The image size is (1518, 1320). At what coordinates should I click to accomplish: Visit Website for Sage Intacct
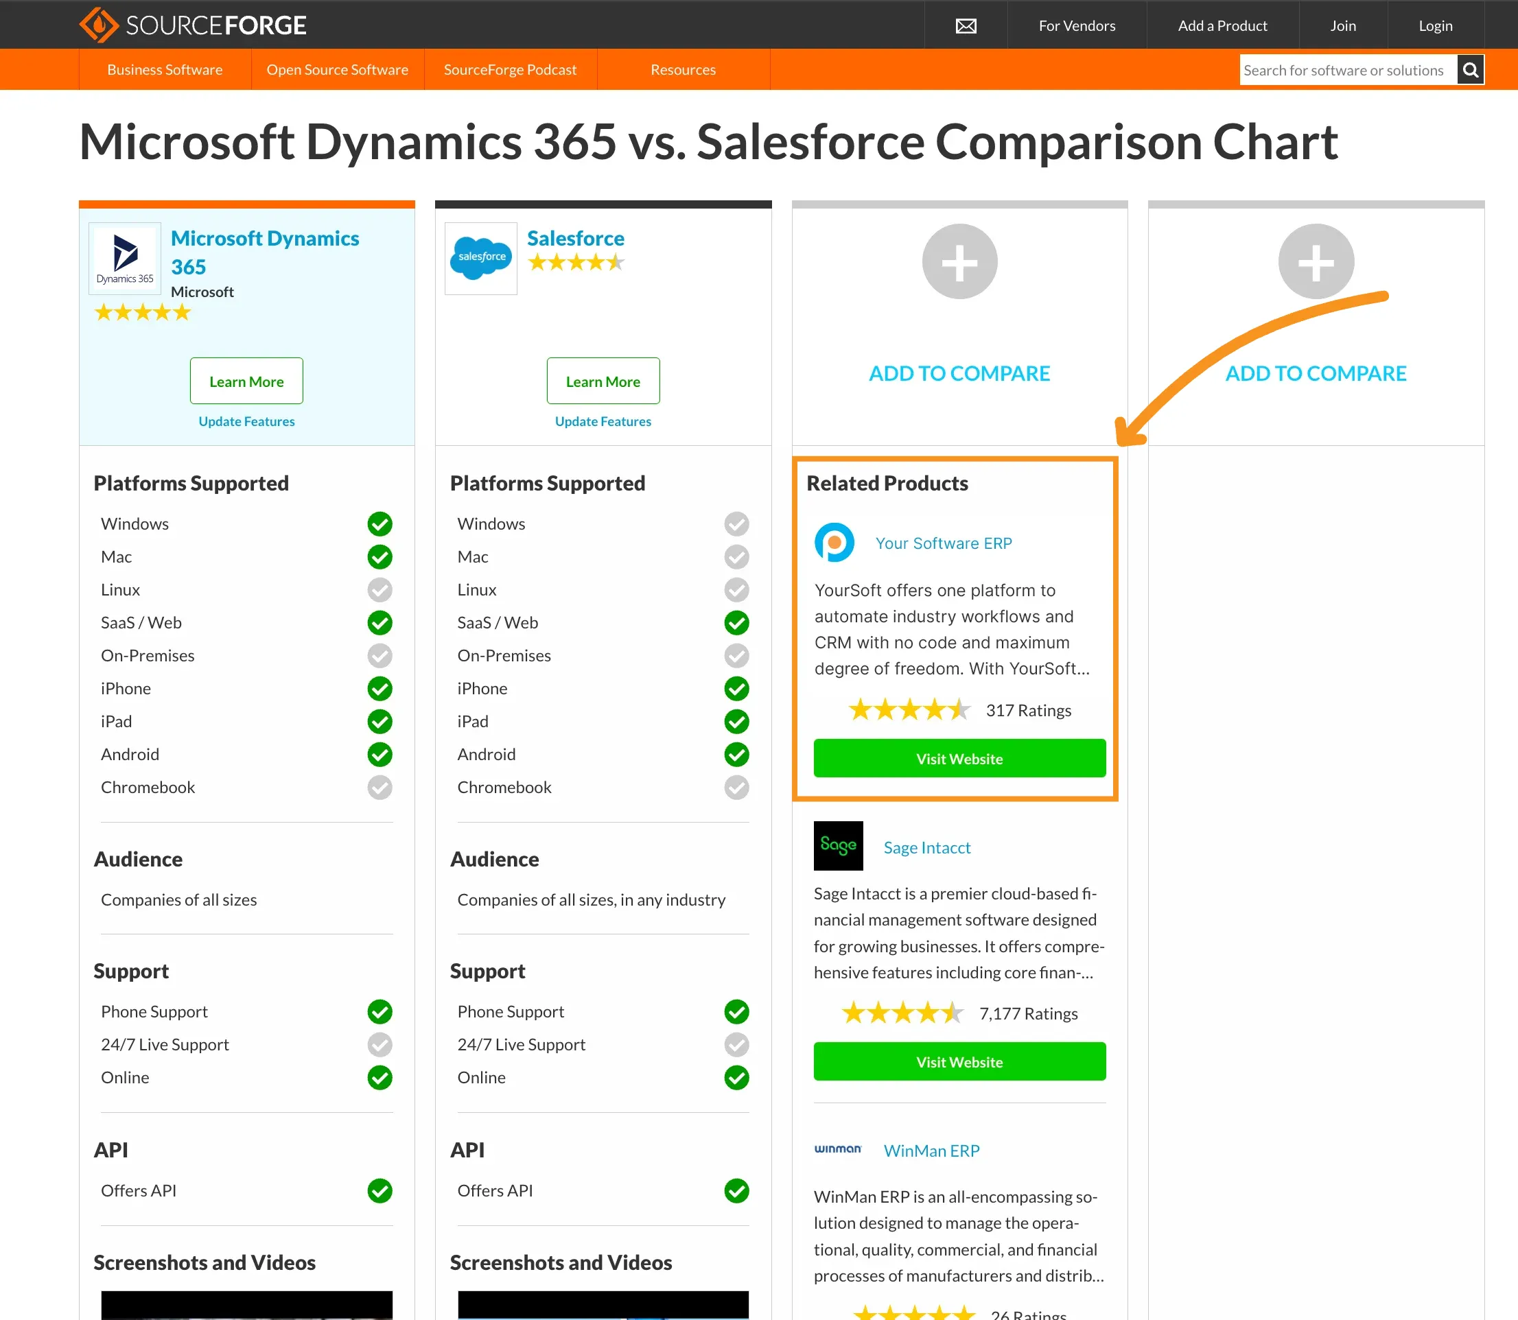click(959, 1061)
